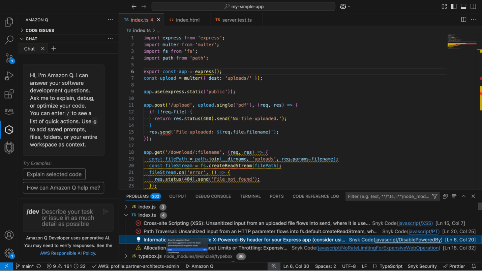Collapse the index.ts problems group
The height and width of the screenshot is (272, 482).
tap(126, 215)
